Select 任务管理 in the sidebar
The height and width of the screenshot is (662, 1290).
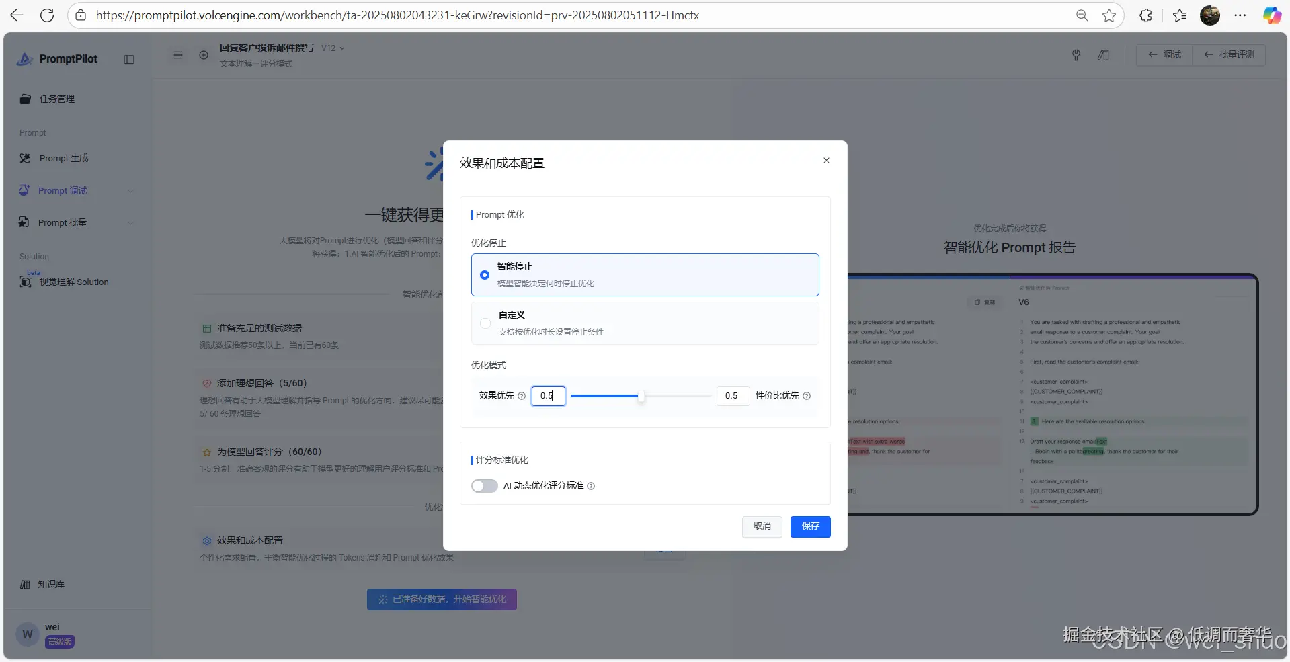[x=57, y=99]
